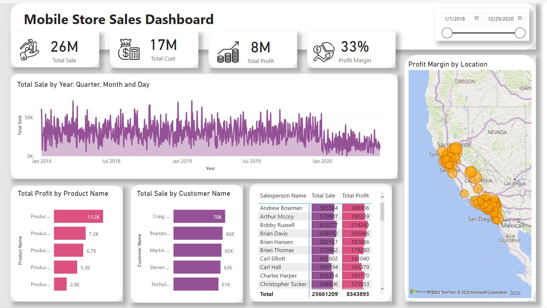
Task: Select the Nichol customer bar showing 61K
Action: [196, 284]
